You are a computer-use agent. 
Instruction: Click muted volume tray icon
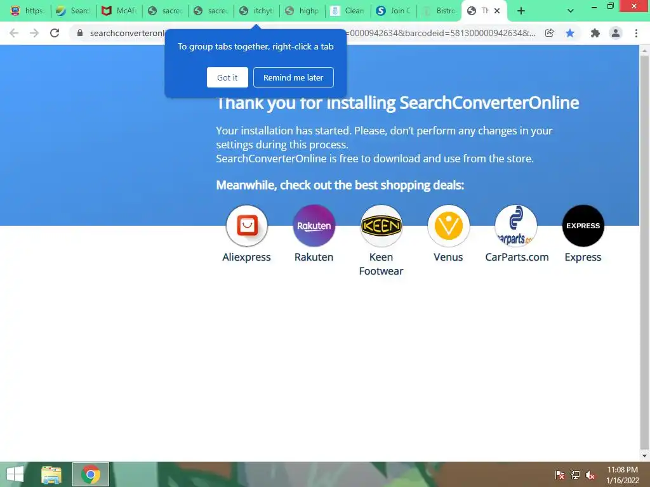point(590,475)
